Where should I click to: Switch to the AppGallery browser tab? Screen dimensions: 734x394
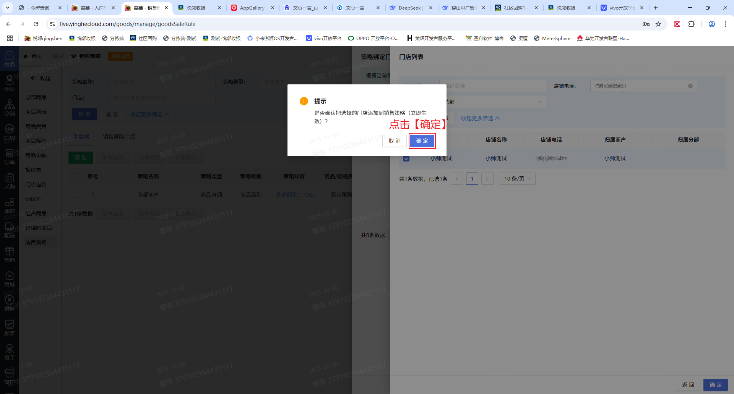(x=252, y=8)
